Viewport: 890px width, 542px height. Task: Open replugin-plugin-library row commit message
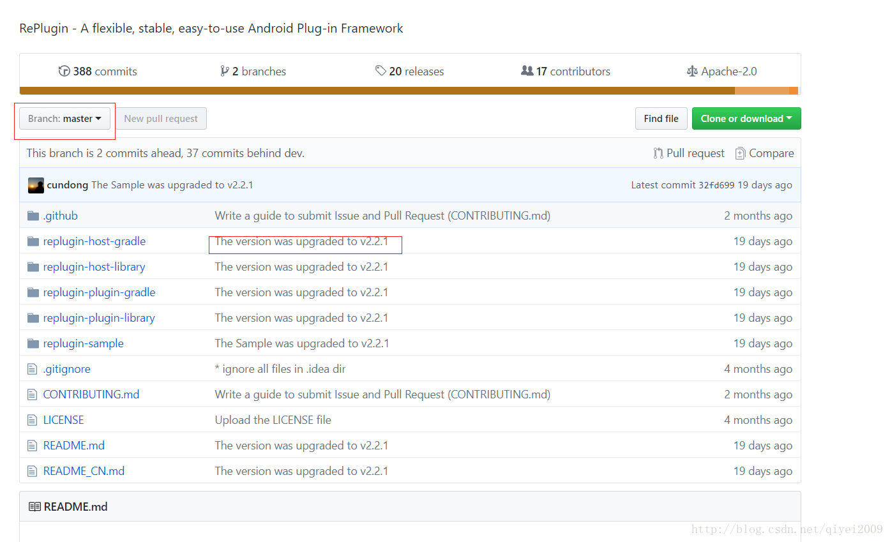click(301, 318)
